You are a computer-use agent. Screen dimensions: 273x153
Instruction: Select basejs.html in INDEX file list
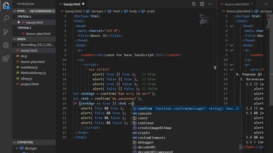34,51
